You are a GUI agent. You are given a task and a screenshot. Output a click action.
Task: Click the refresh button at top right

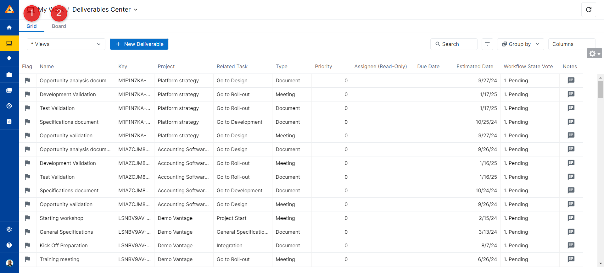(589, 10)
